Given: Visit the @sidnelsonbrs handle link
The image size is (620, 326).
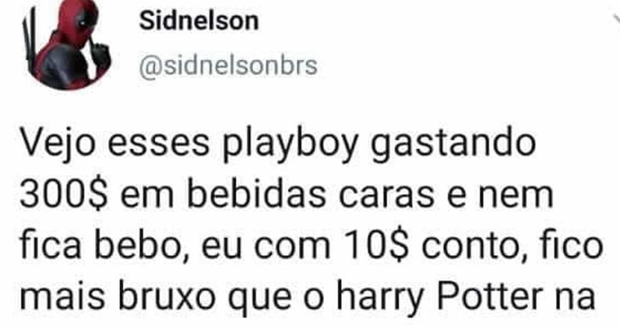Looking at the screenshot, I should point(228,65).
